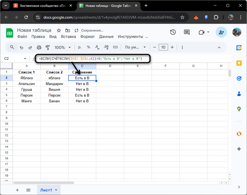Open the name box dropdown arrow
Screen dimensions: 247x195
tap(25, 59)
